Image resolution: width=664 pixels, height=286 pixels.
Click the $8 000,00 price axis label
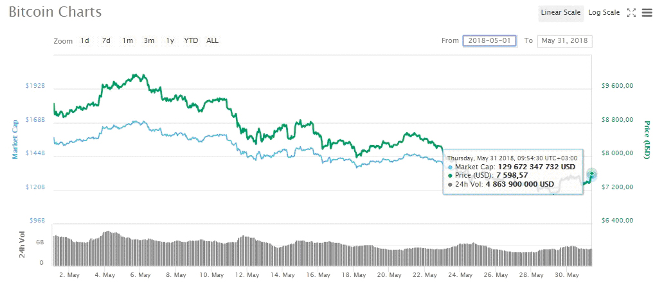[618, 153]
